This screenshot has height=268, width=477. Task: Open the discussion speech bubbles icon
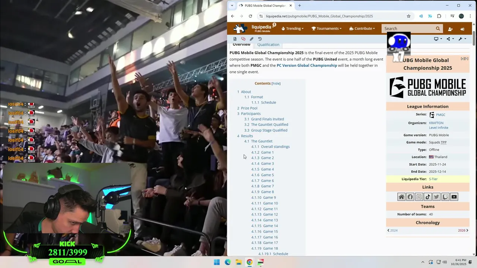coord(243,39)
